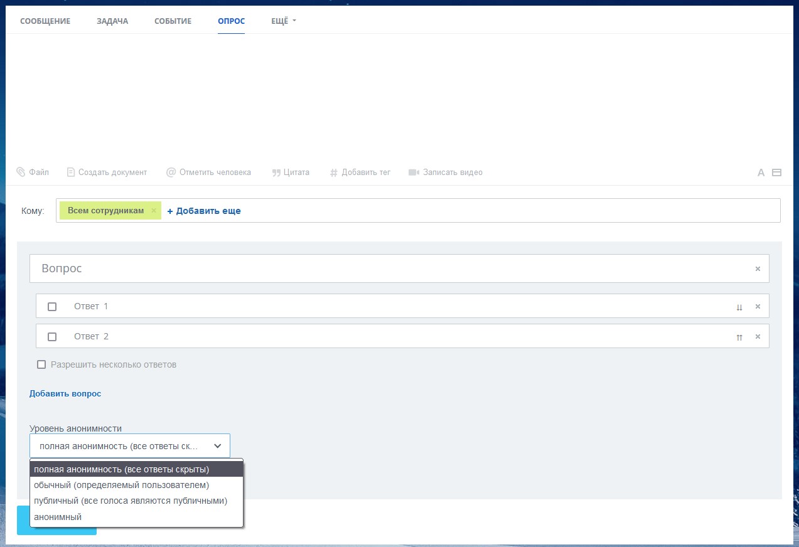
Task: Click the Вопрос input field
Action: pyautogui.click(x=389, y=268)
